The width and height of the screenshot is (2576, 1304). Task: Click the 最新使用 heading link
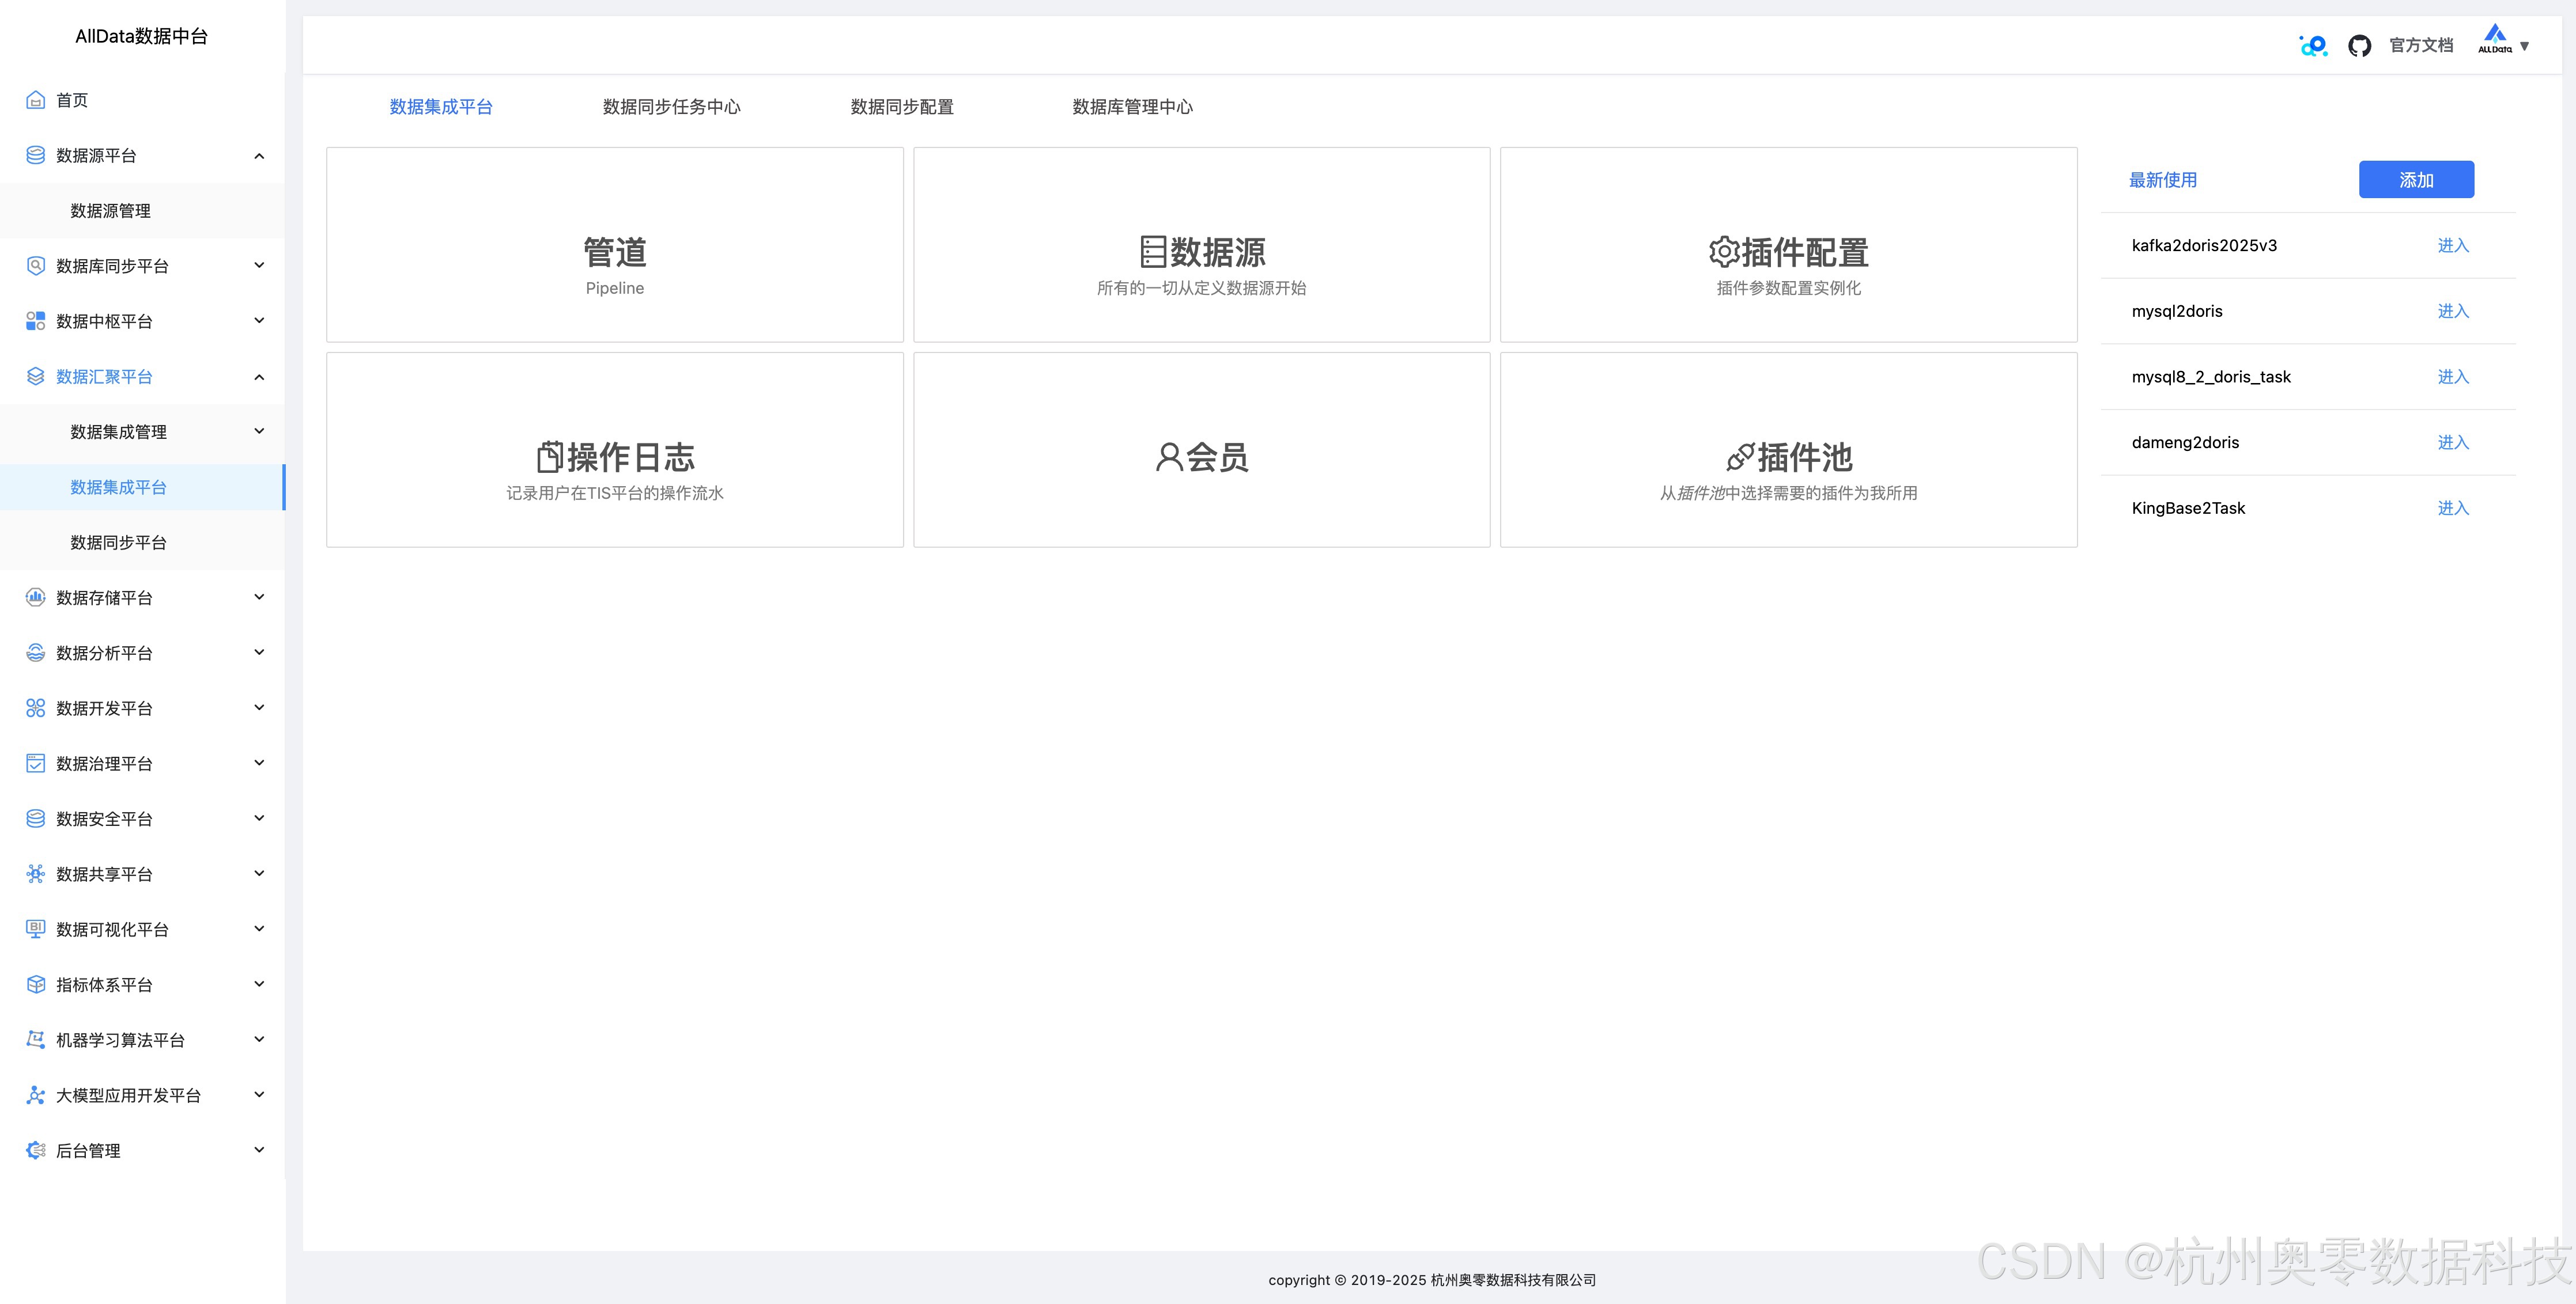click(x=2163, y=180)
